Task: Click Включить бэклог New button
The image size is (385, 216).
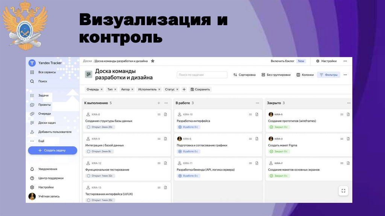Action: coord(288,61)
